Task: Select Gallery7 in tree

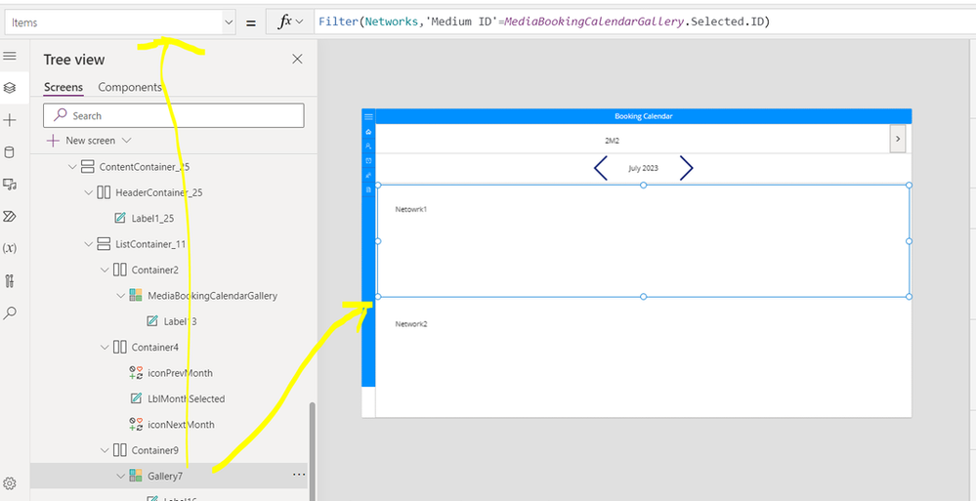Action: [x=165, y=477]
